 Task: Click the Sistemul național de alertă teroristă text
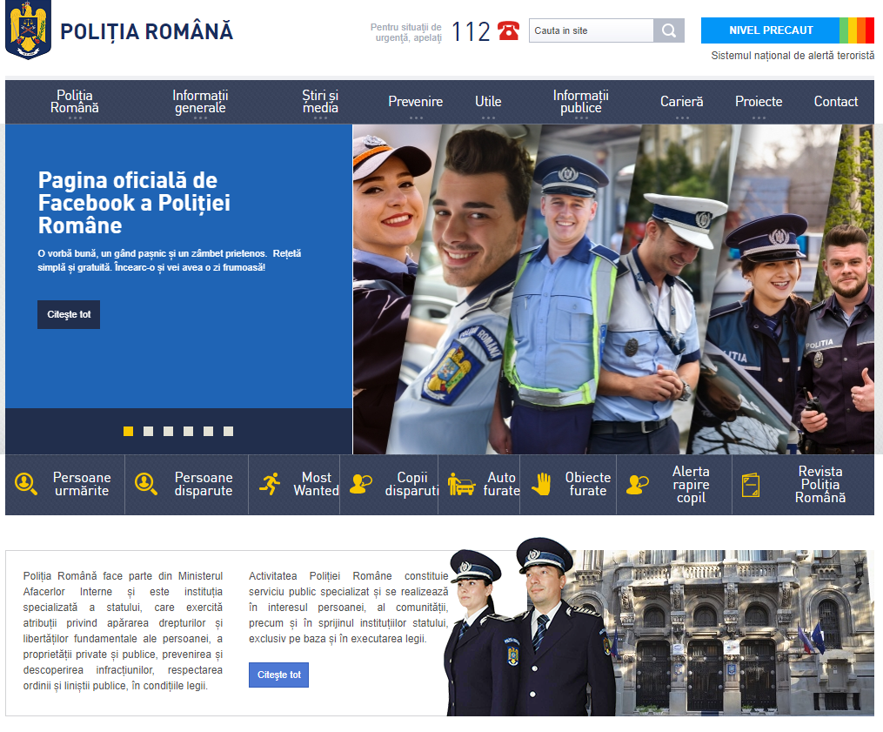(x=793, y=56)
